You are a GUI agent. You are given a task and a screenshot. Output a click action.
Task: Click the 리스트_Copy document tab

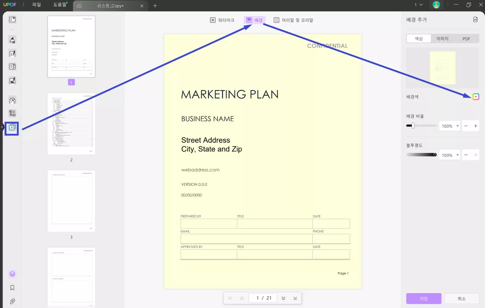pyautogui.click(x=110, y=6)
